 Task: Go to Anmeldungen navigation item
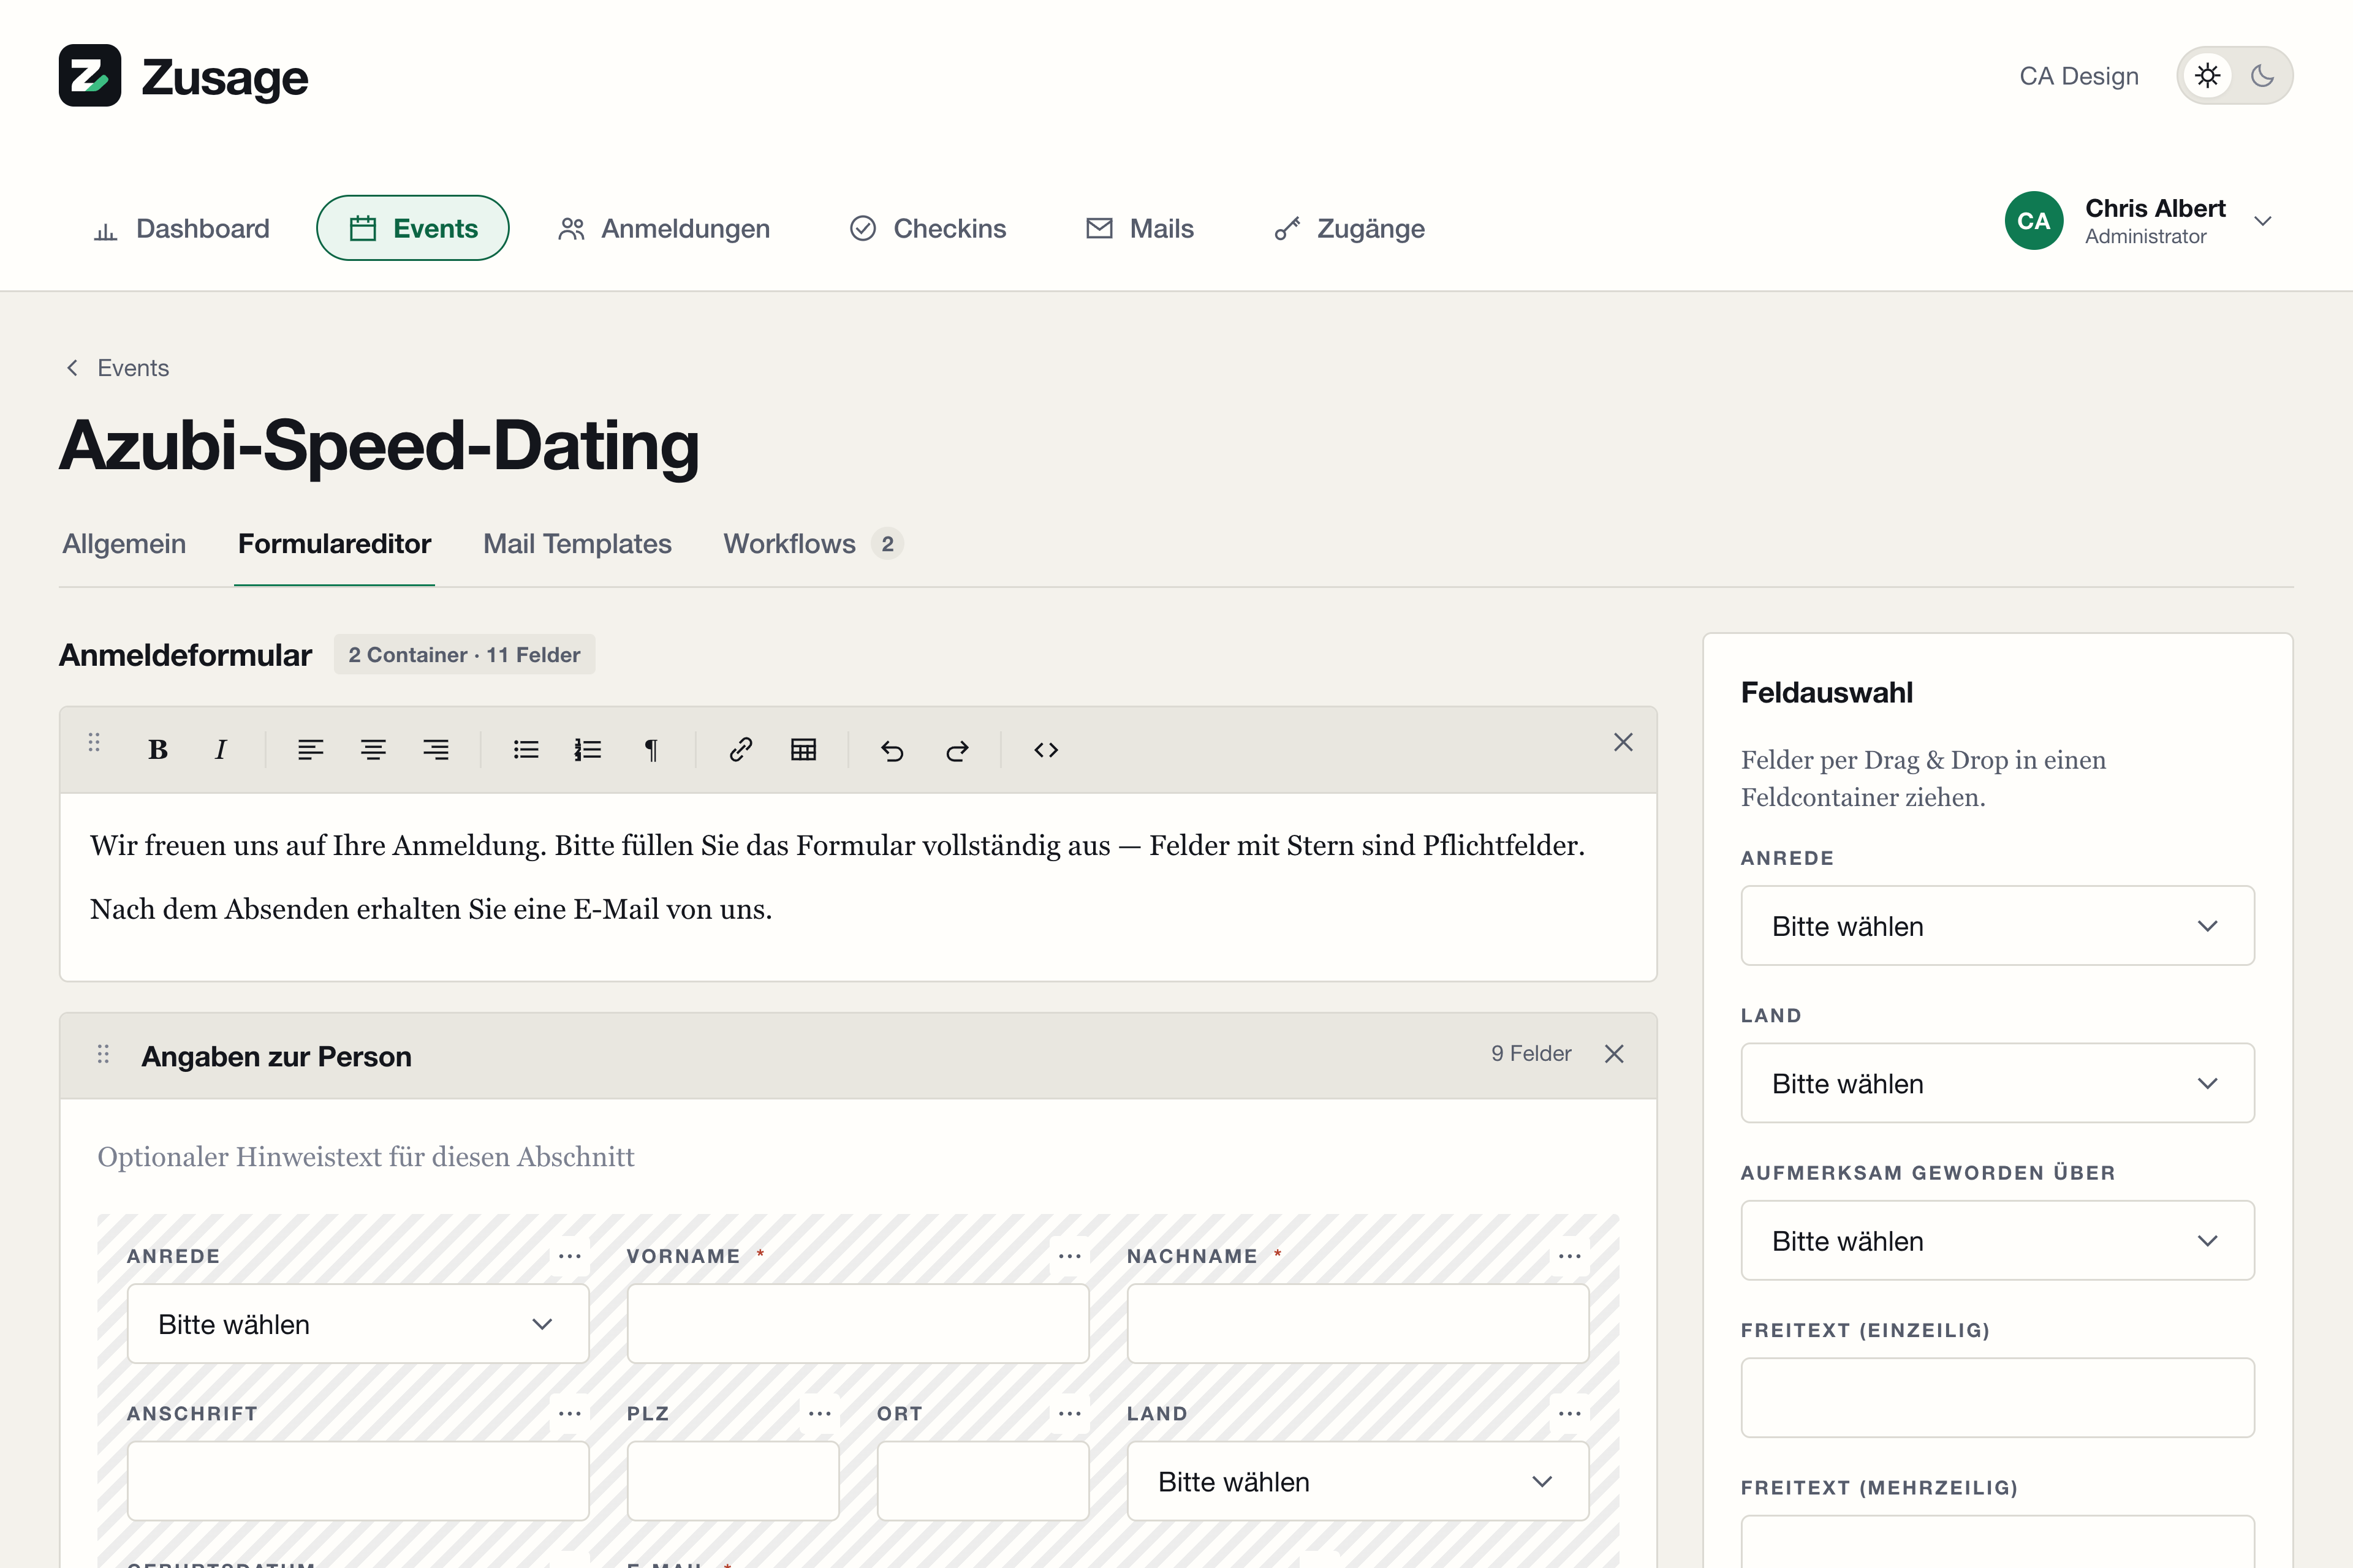[x=664, y=228]
